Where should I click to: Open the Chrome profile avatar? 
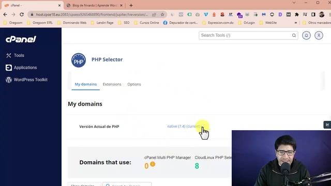pos(322,14)
